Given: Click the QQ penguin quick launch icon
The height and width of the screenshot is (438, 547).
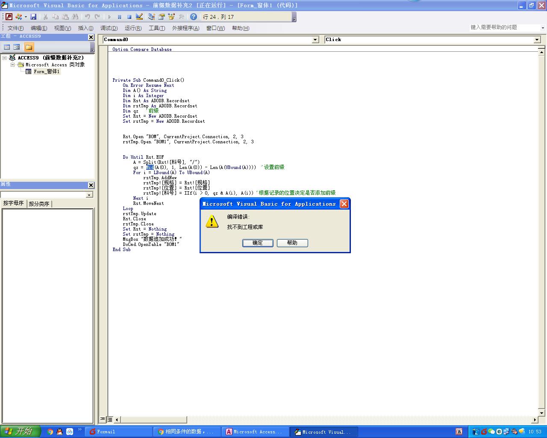Looking at the screenshot, I should tap(60, 432).
